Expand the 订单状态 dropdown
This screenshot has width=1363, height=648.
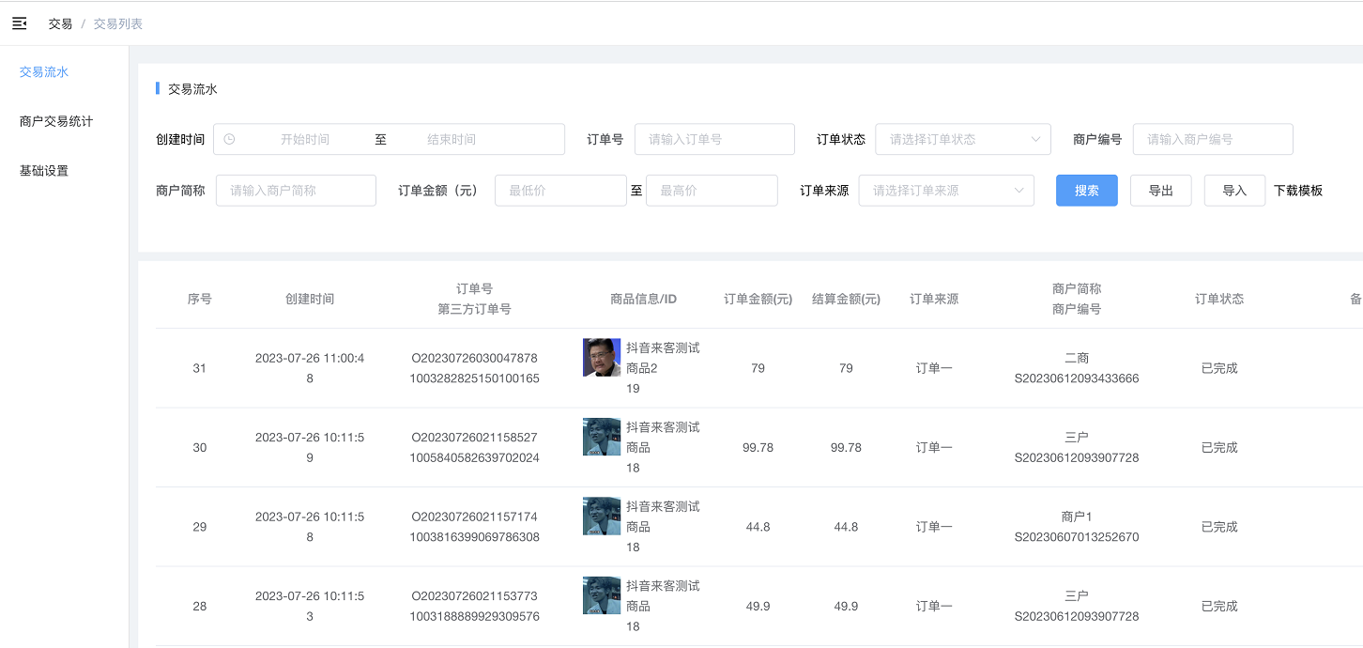963,139
